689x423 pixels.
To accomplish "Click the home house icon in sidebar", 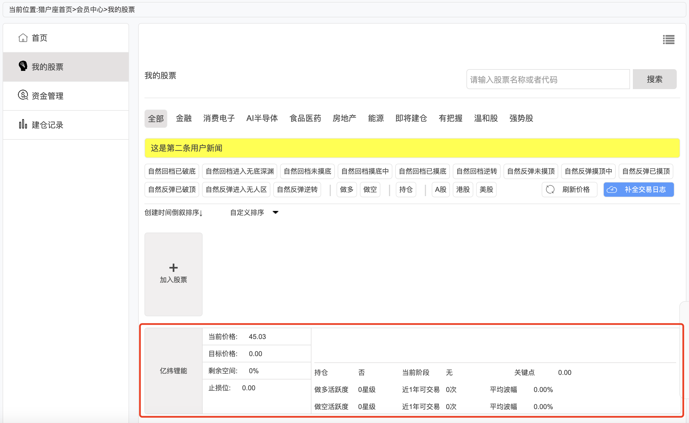I will [x=23, y=38].
